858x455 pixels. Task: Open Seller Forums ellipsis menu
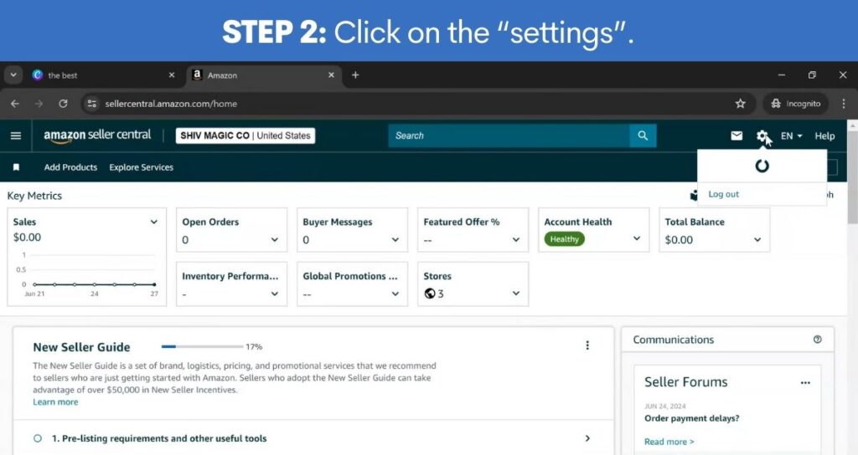point(805,382)
